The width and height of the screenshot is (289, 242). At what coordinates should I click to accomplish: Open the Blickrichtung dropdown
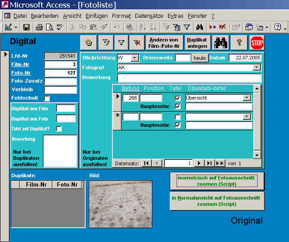point(135,58)
